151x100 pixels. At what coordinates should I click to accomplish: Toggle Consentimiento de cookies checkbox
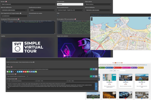29,15
